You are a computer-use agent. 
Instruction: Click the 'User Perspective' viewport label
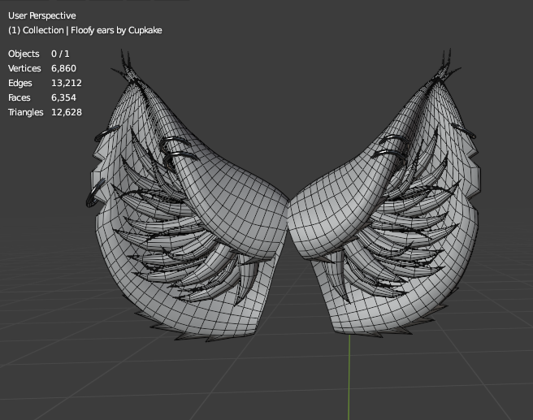coord(41,15)
